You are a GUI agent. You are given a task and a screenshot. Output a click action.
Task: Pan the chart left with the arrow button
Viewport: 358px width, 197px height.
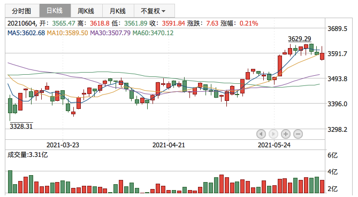[x=261, y=134]
